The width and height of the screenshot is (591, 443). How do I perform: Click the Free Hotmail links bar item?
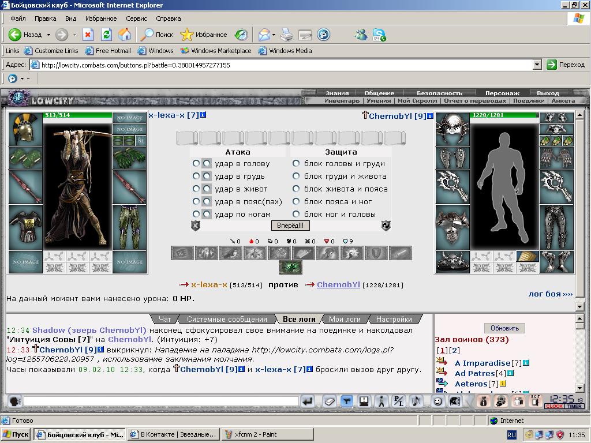(x=108, y=51)
